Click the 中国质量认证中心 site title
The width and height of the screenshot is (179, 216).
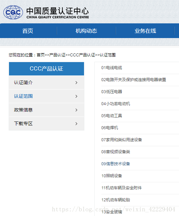coord(58,11)
